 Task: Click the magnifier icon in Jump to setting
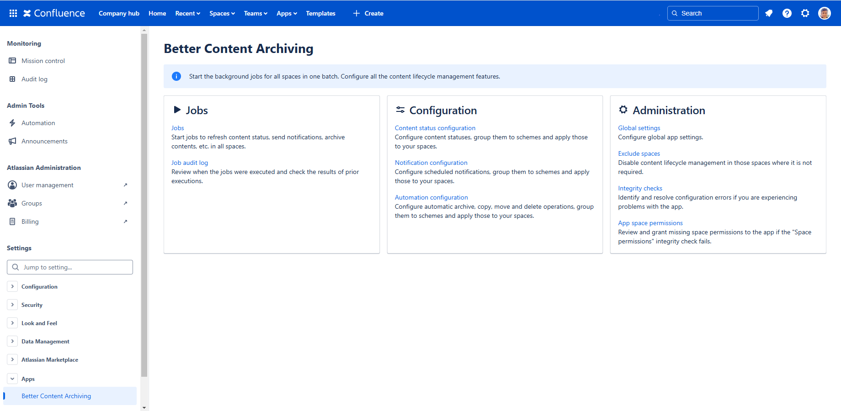point(16,267)
